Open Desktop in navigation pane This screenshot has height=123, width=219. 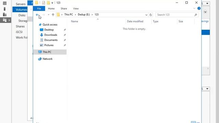tap(49, 30)
